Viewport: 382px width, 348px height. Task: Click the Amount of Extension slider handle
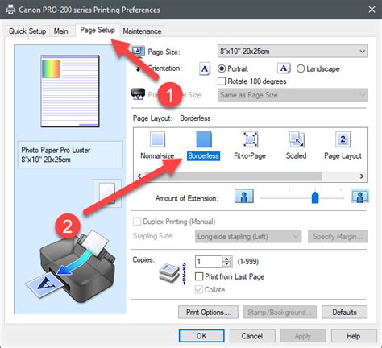315,197
